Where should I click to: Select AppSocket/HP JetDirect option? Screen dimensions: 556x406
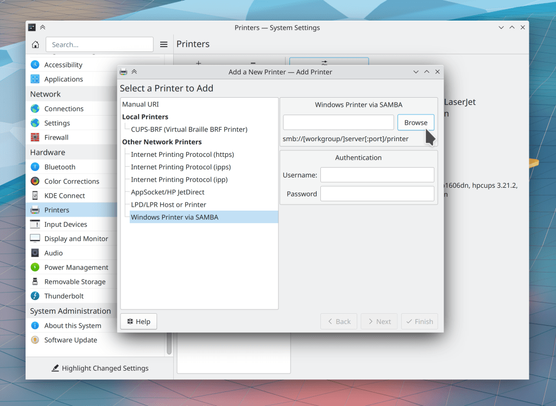(x=167, y=192)
